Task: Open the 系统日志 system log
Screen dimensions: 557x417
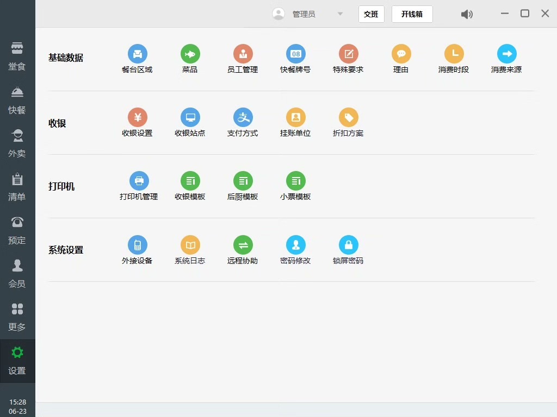Action: pyautogui.click(x=190, y=245)
